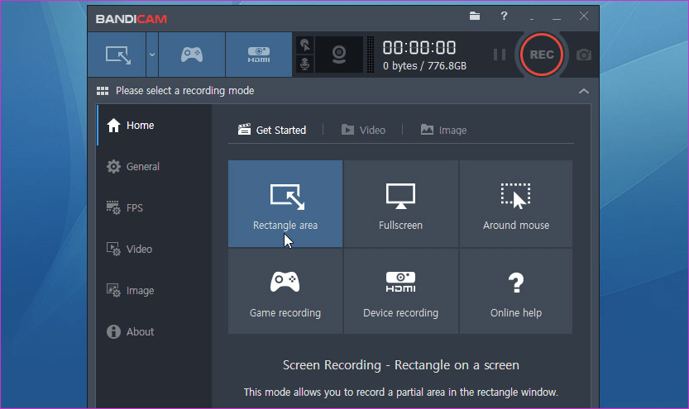
Task: Click the pause recording button
Action: (x=500, y=55)
